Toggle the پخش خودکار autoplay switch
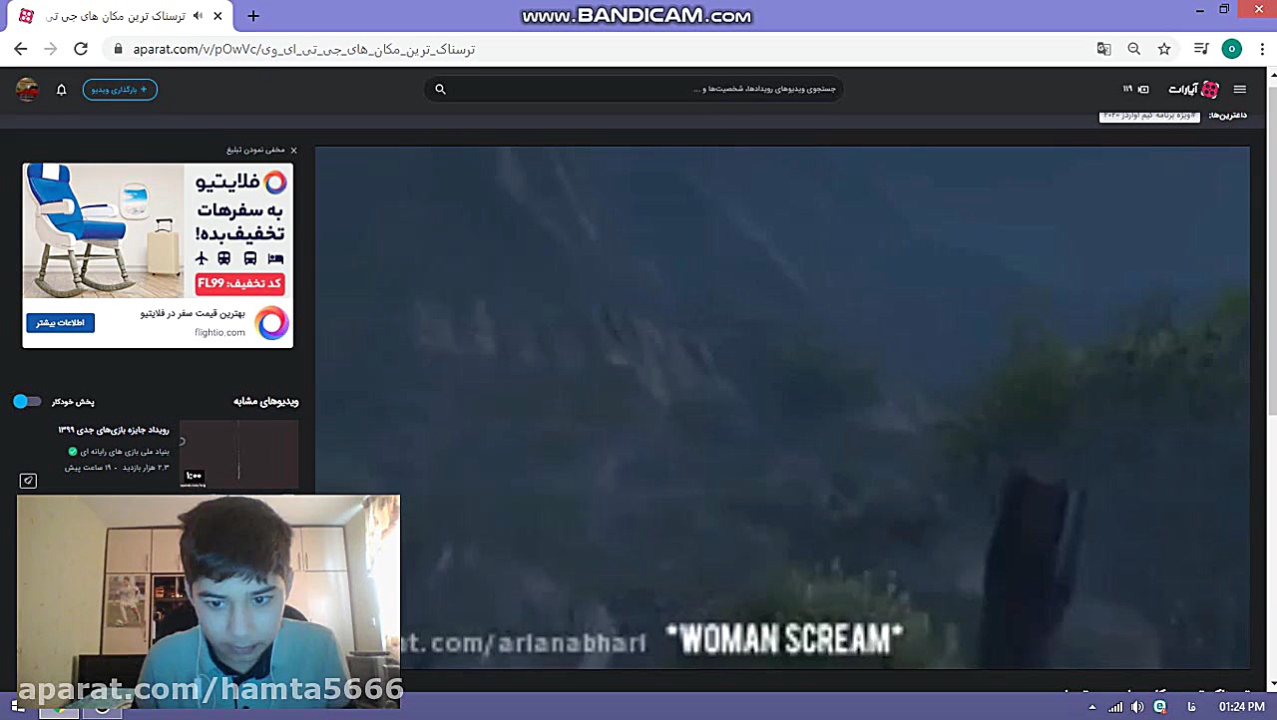 27,401
